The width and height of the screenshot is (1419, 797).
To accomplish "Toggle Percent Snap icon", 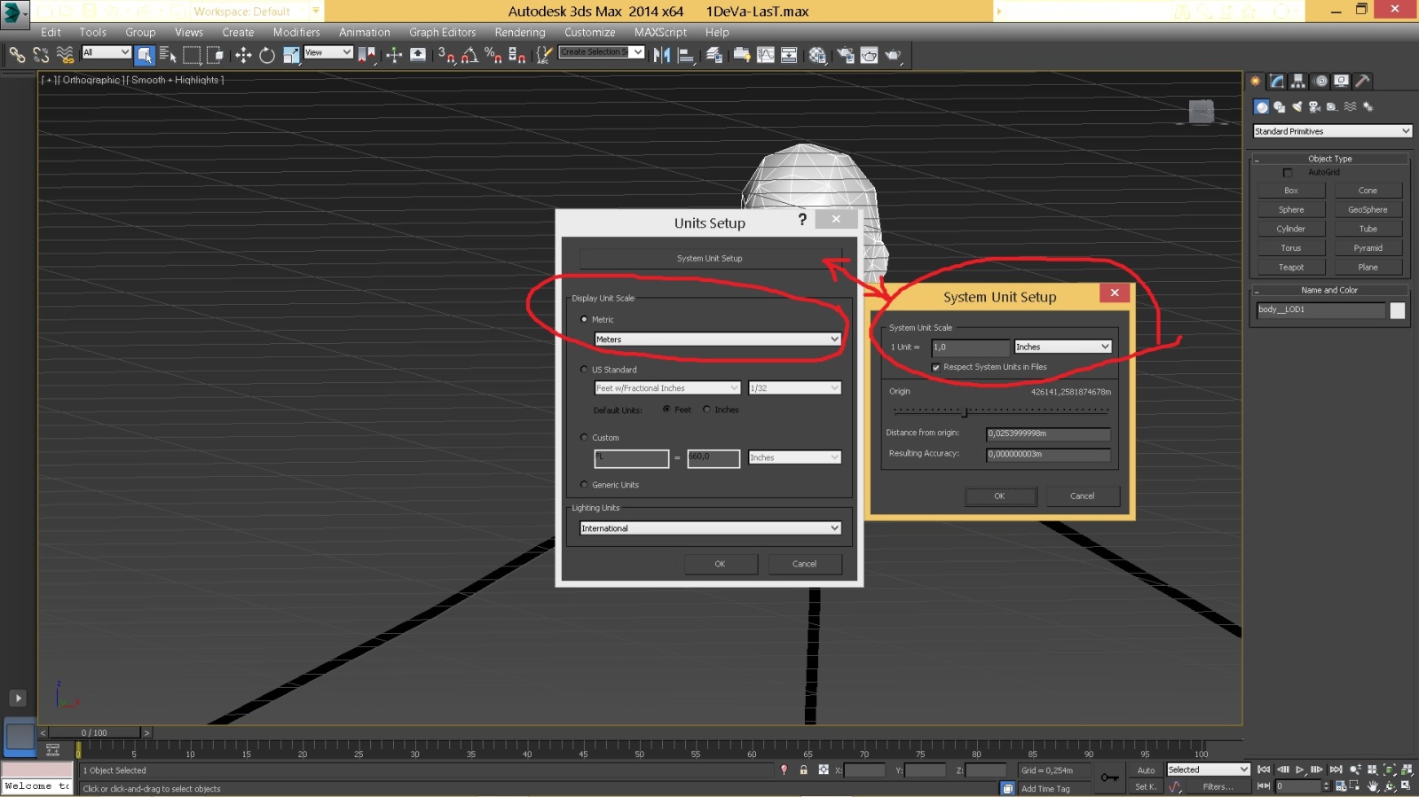I will [493, 55].
